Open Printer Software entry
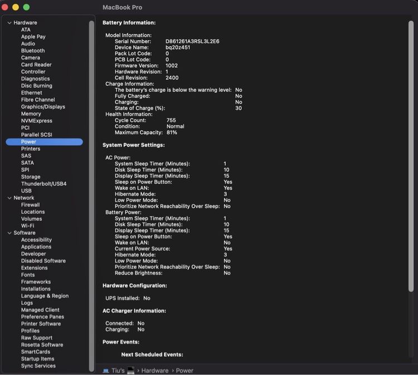 (x=41, y=324)
